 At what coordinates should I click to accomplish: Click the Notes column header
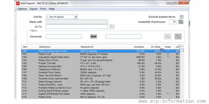pos(168,47)
